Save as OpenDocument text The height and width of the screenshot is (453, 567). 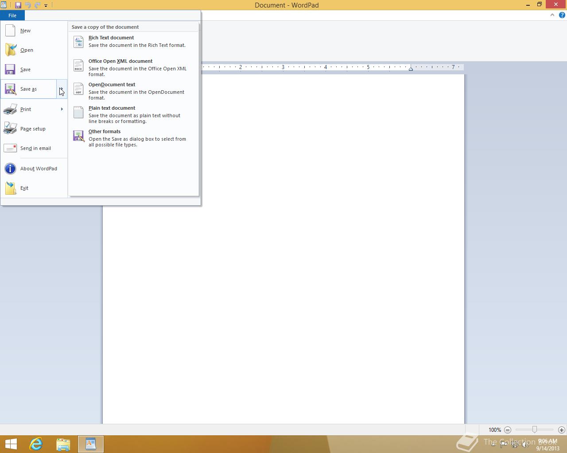point(133,91)
